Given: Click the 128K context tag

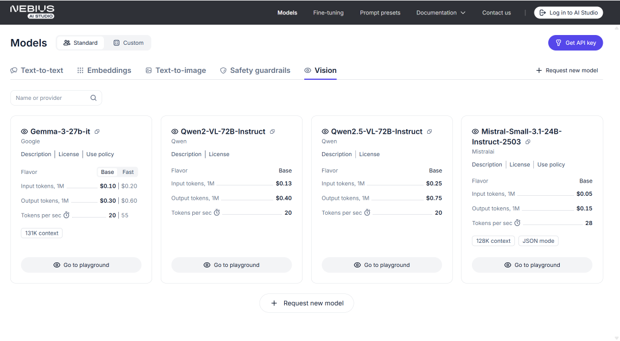Looking at the screenshot, I should [493, 241].
